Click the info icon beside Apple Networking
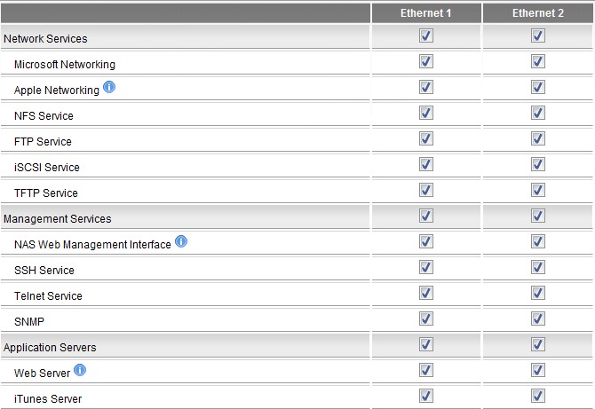Viewport: 595px width, 409px height. (x=109, y=87)
